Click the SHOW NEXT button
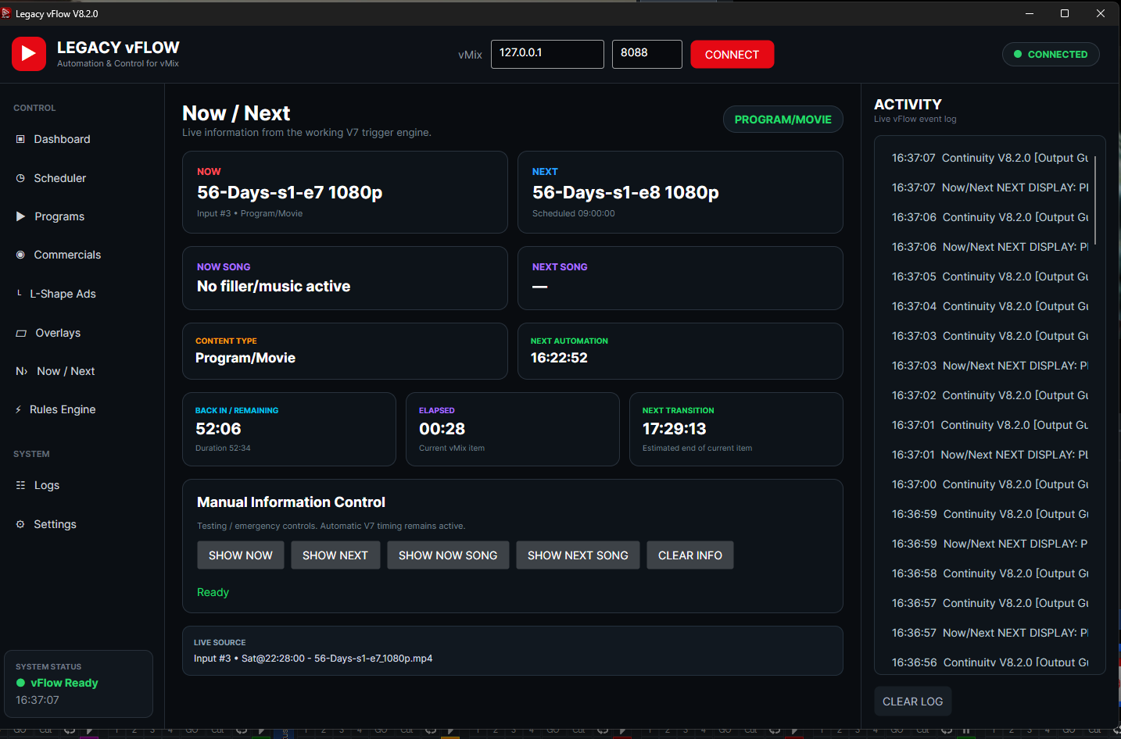Screen dimensions: 1121x739 [335, 555]
